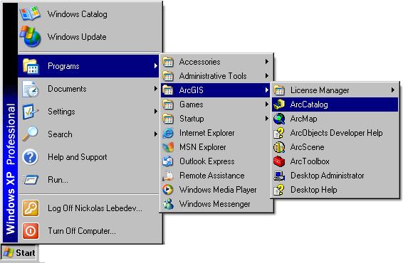Choose Log Off Nickolas Lebedev

[x=89, y=208]
